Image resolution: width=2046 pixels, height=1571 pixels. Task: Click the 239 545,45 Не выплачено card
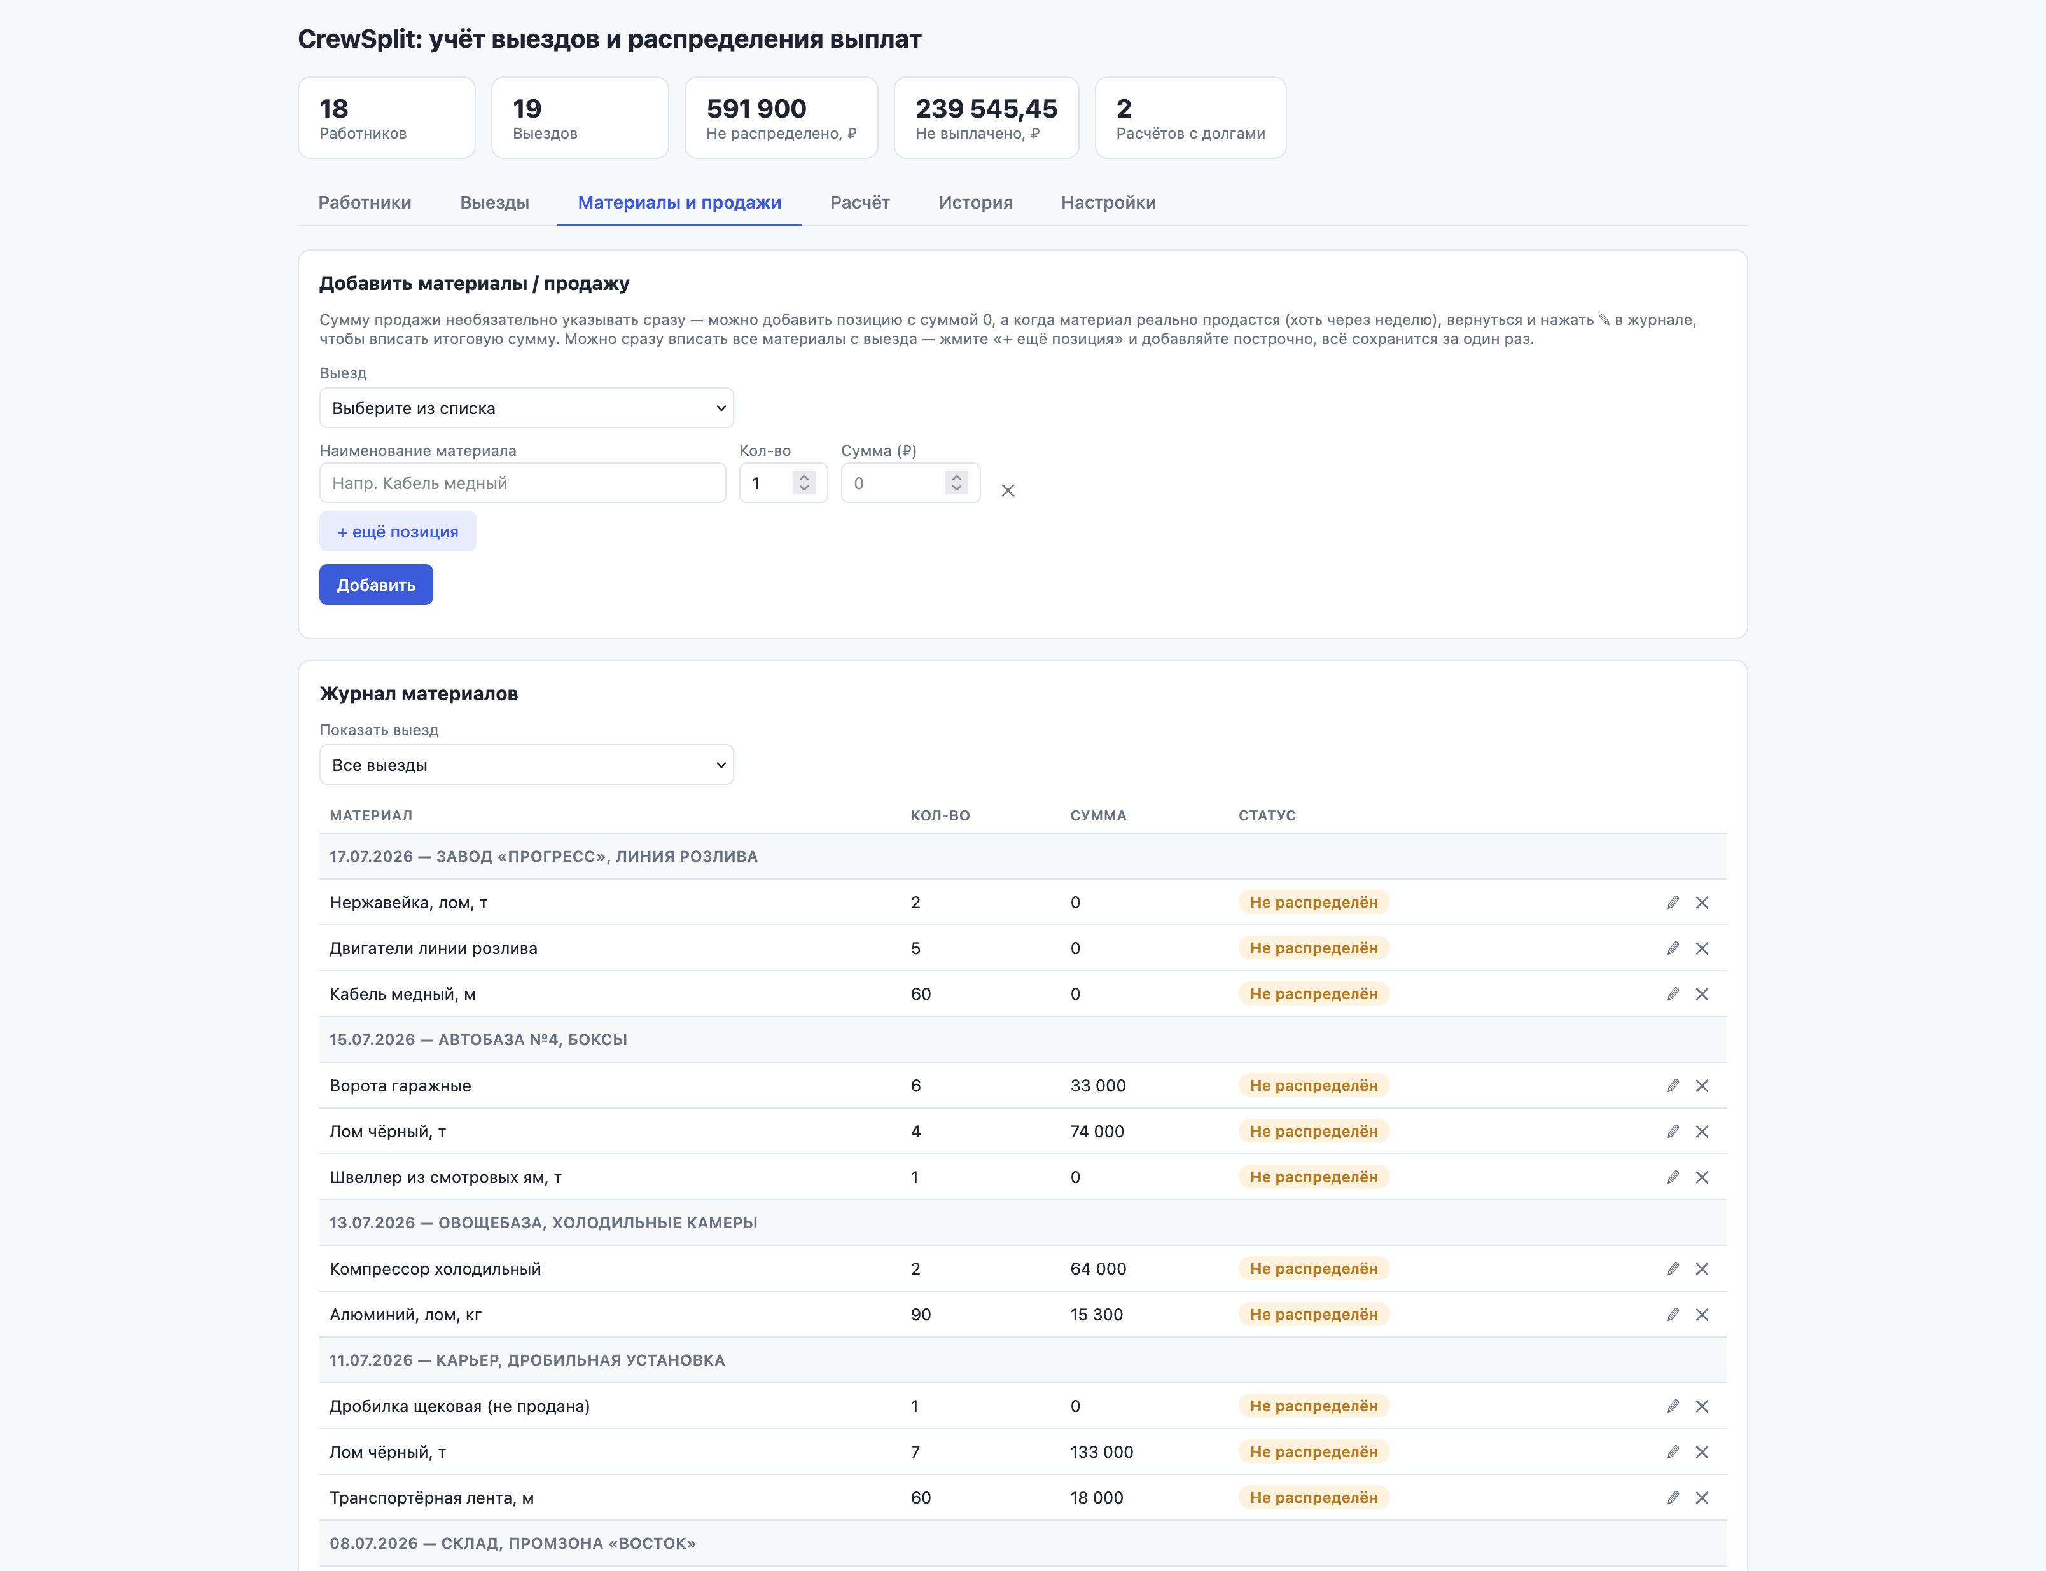coord(987,118)
